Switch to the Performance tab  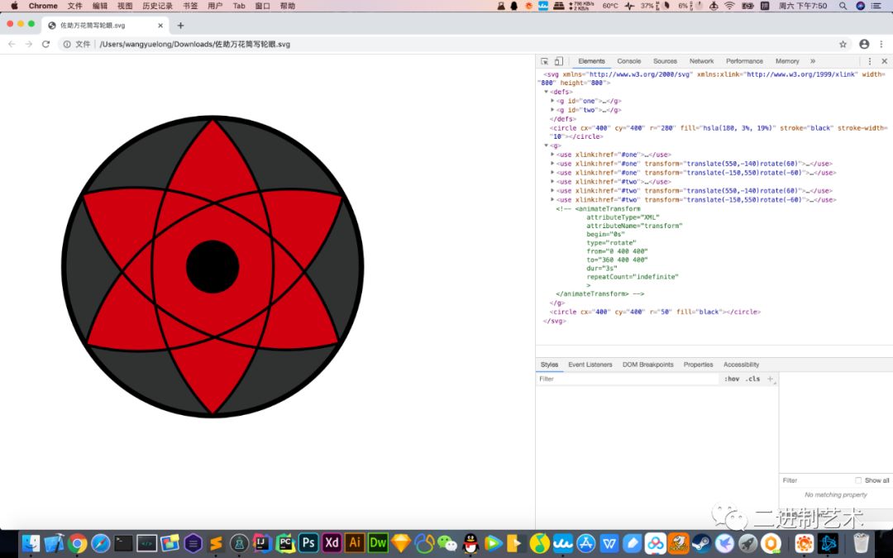[x=744, y=61]
